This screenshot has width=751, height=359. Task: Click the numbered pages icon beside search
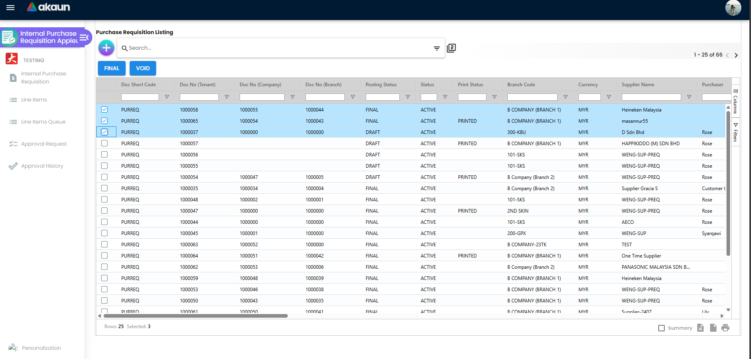tap(451, 48)
